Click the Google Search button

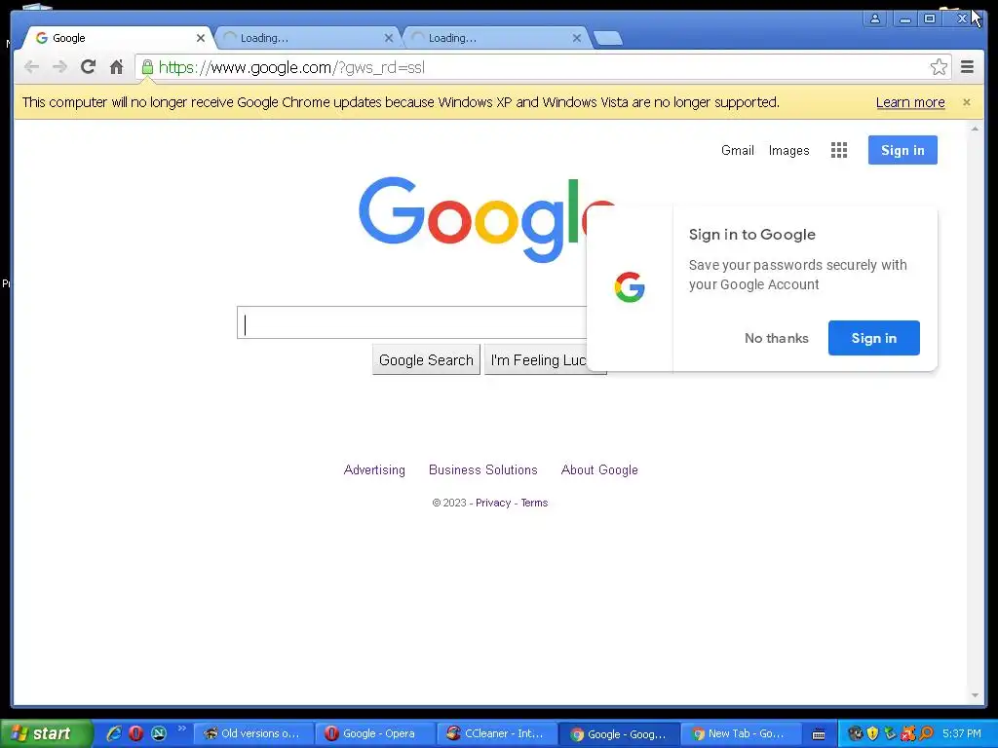[x=426, y=360]
